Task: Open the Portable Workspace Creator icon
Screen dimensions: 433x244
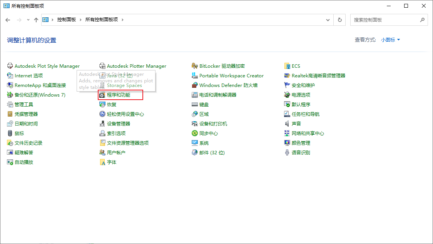Action: [x=195, y=76]
